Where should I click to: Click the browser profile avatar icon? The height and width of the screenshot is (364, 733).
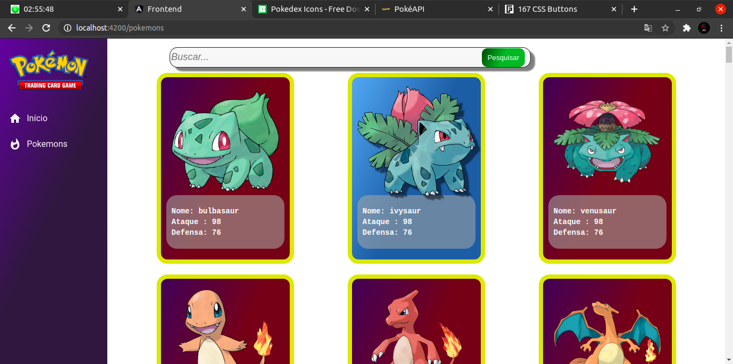pos(704,28)
